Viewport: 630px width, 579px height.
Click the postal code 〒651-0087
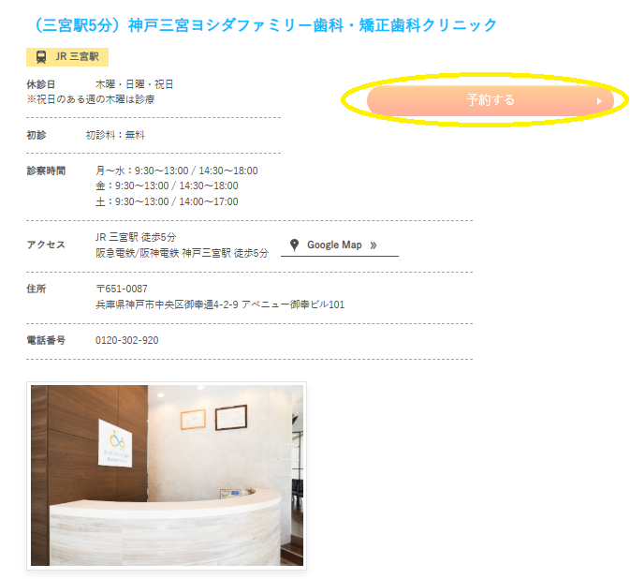pyautogui.click(x=122, y=289)
